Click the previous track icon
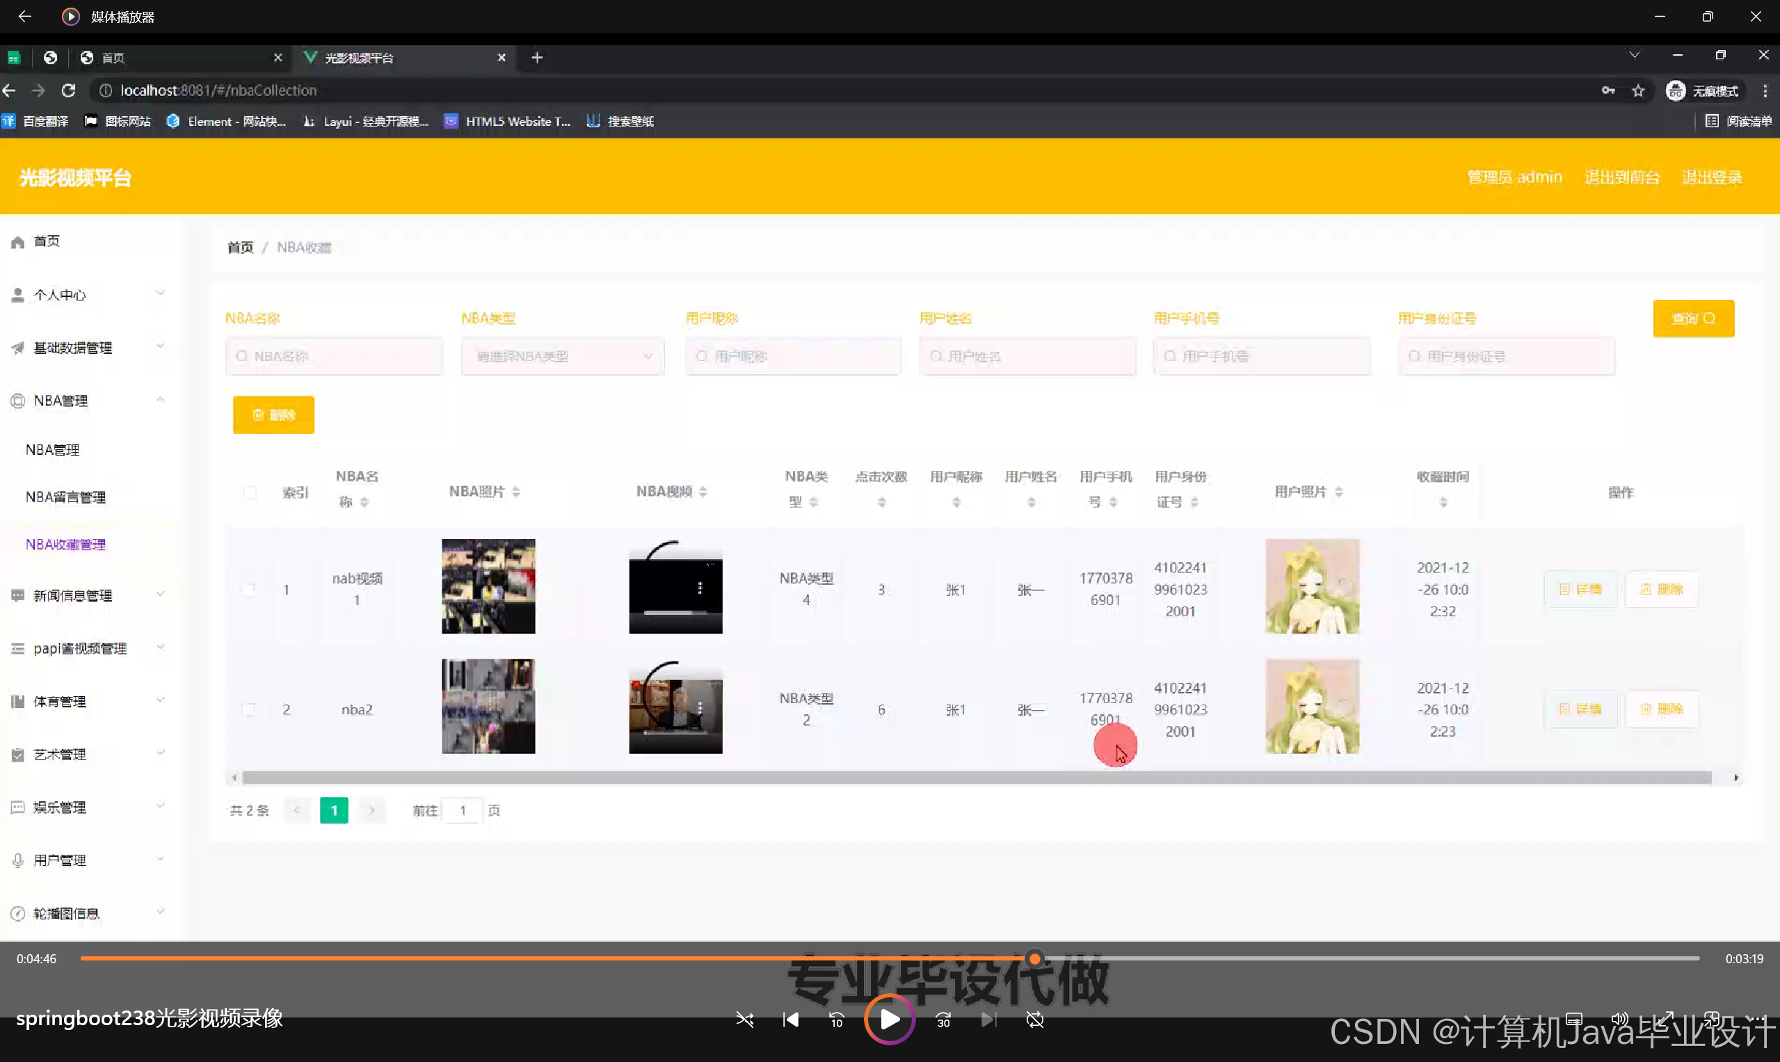 coord(790,1020)
